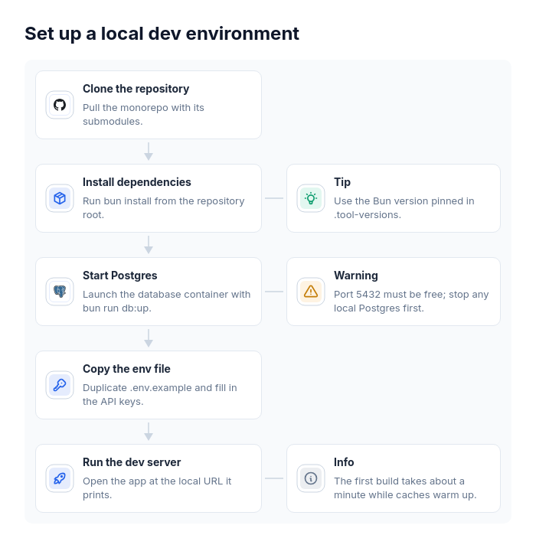This screenshot has height=548, width=536.
Task: Click 'Use the Bun version pinned in .tool-versions.' text
Action: click(404, 208)
